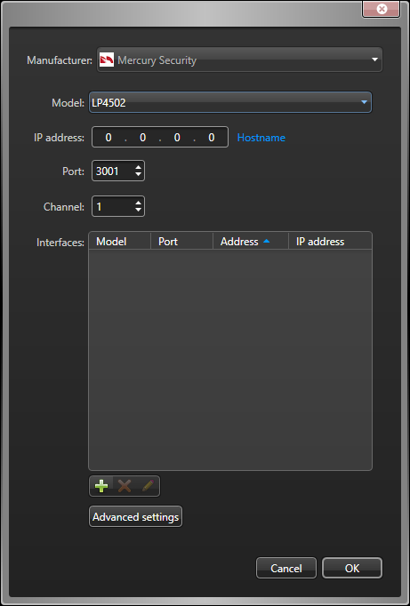Add a new interface with green plus
410x606 pixels.
click(x=101, y=486)
